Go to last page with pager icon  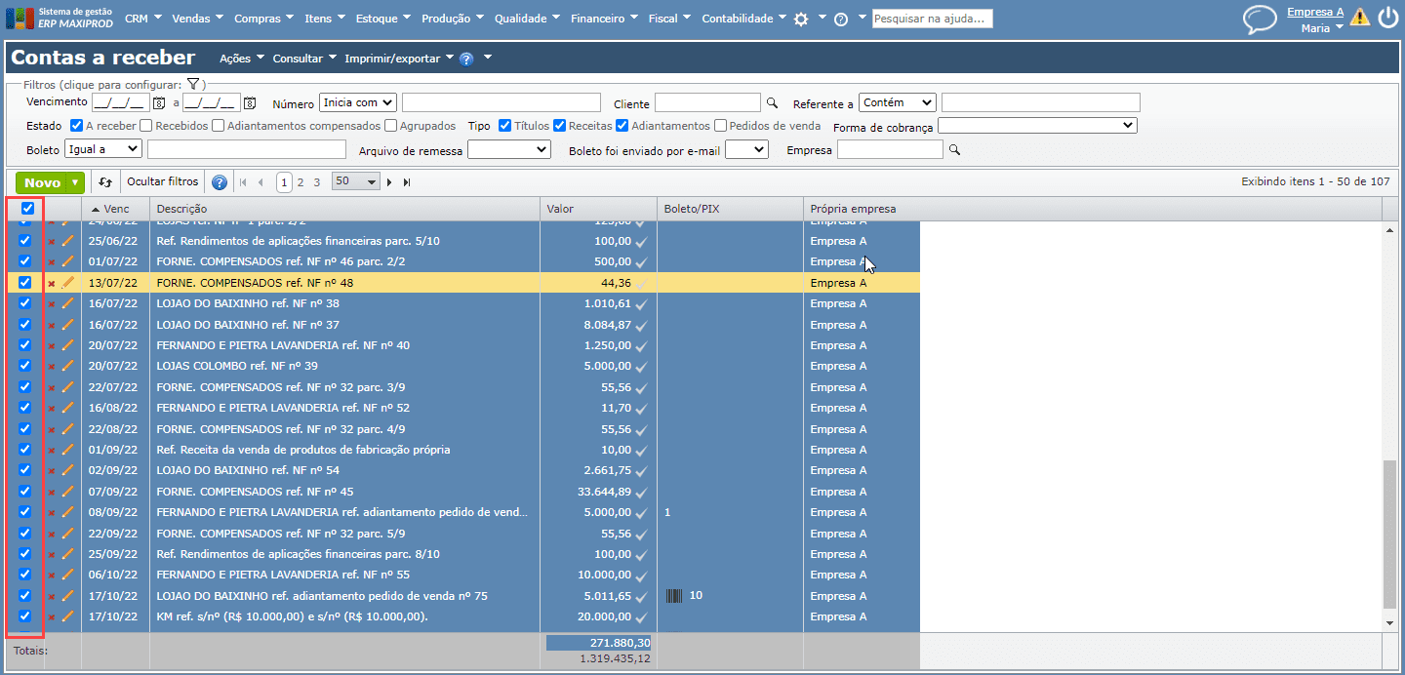point(407,182)
